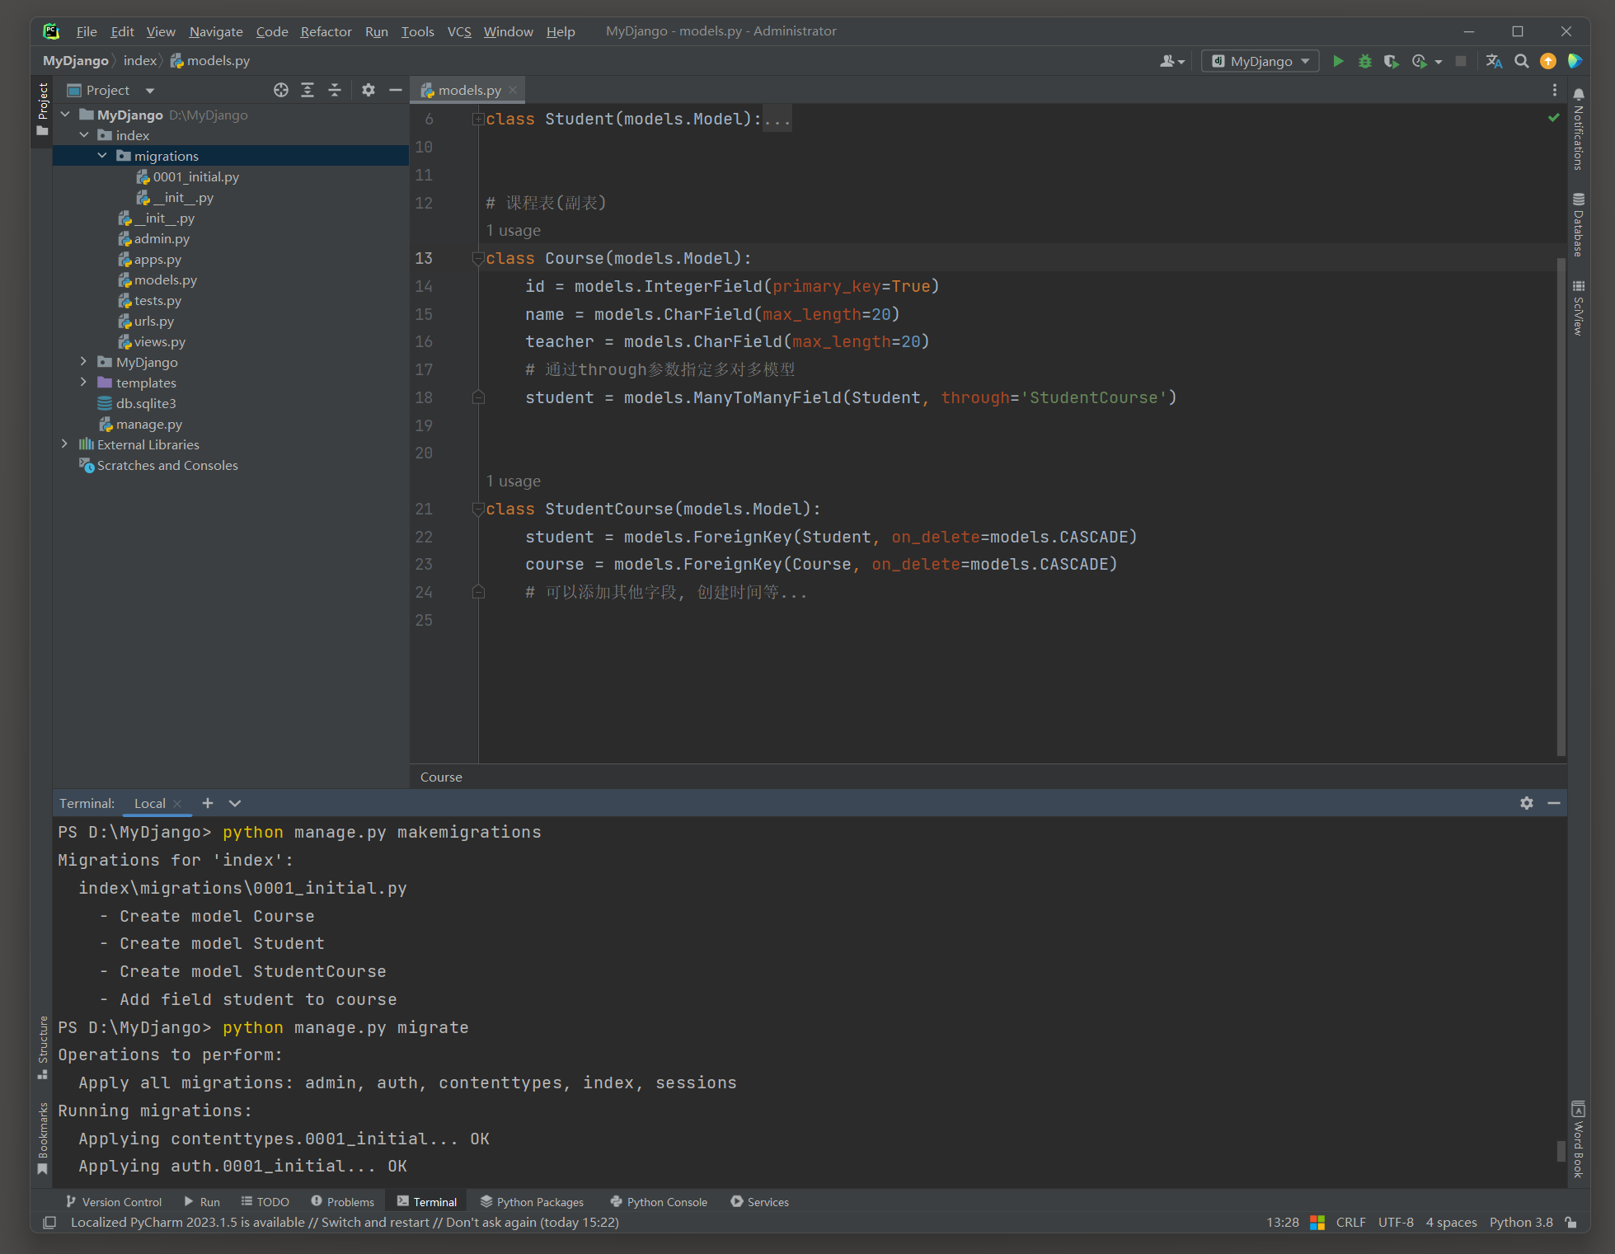Expand the migrations folder

pyautogui.click(x=101, y=156)
